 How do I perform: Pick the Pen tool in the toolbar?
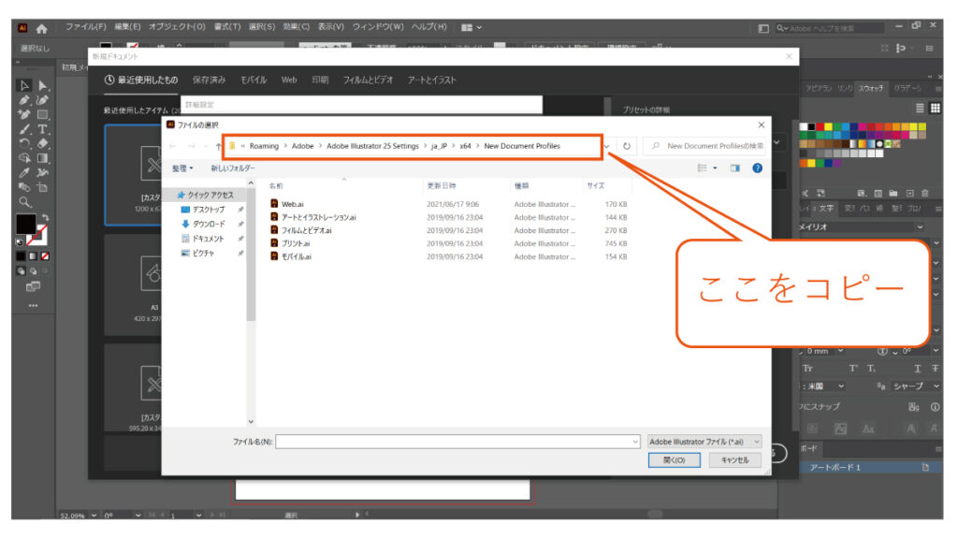point(24,100)
